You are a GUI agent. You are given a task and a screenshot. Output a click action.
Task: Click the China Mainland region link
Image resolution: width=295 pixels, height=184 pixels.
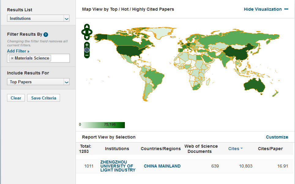click(162, 166)
